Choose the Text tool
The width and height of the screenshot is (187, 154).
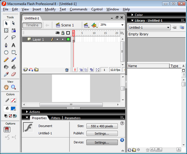13,45
